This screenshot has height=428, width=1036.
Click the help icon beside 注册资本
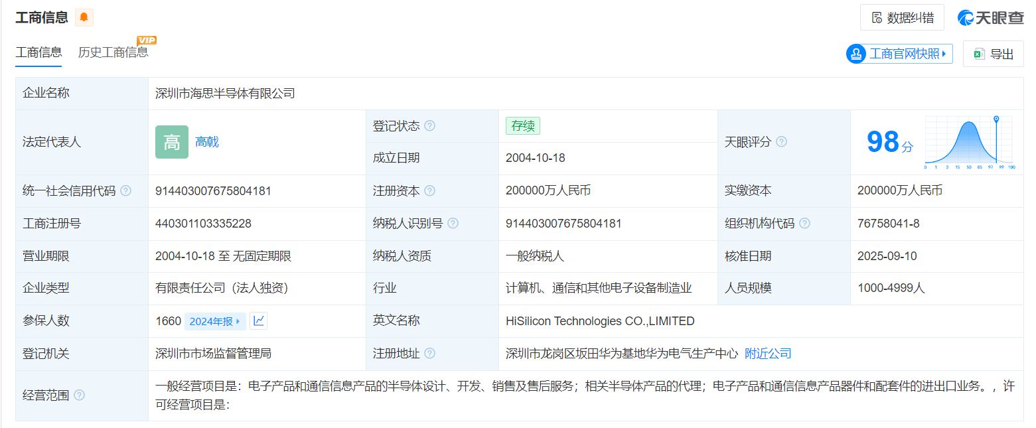pos(431,190)
